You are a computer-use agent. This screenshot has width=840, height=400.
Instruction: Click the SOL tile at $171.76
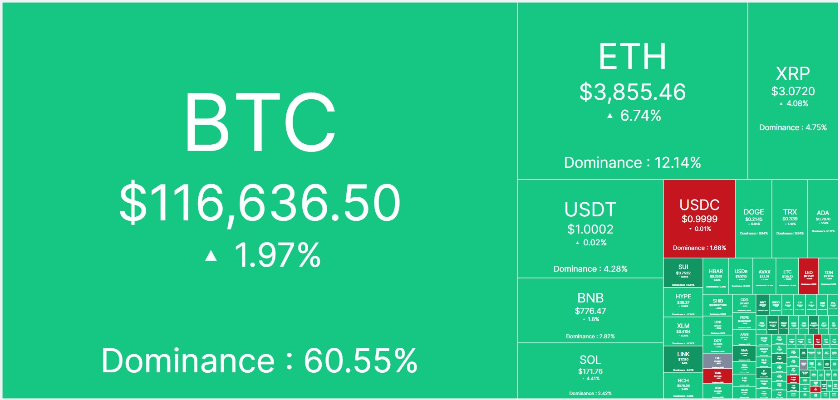click(x=590, y=371)
